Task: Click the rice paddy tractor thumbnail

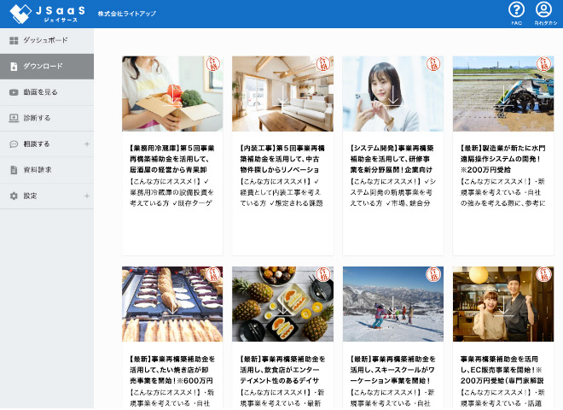Action: pos(502,94)
